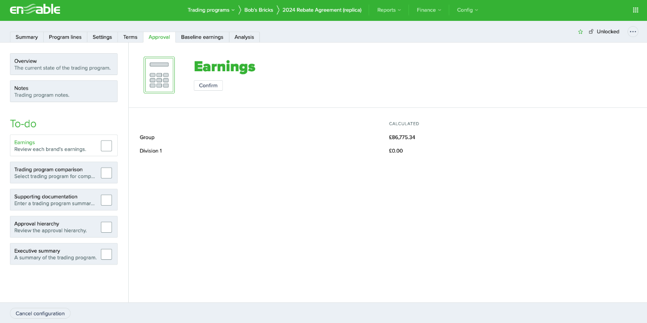Select Executive summary to-do item
647x323 pixels.
tap(64, 254)
